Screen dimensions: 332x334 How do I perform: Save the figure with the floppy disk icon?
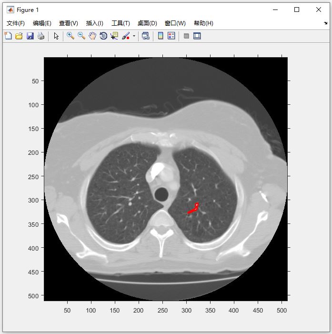tap(30, 36)
